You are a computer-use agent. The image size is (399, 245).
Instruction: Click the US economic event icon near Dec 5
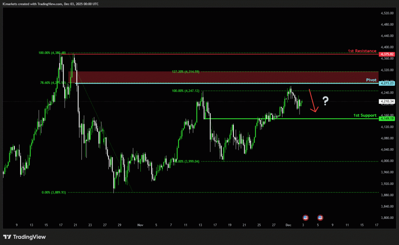click(x=320, y=217)
